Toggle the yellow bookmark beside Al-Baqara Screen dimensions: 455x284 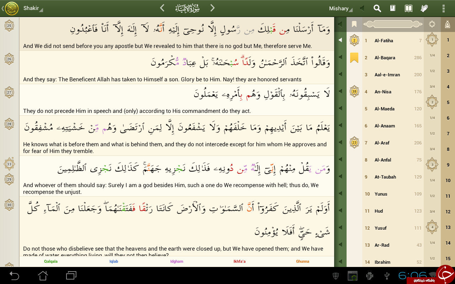pos(354,58)
